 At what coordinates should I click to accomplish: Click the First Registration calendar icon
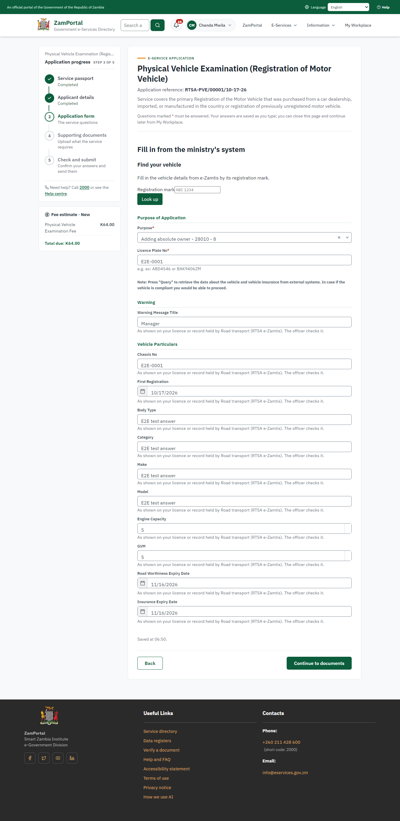(143, 391)
